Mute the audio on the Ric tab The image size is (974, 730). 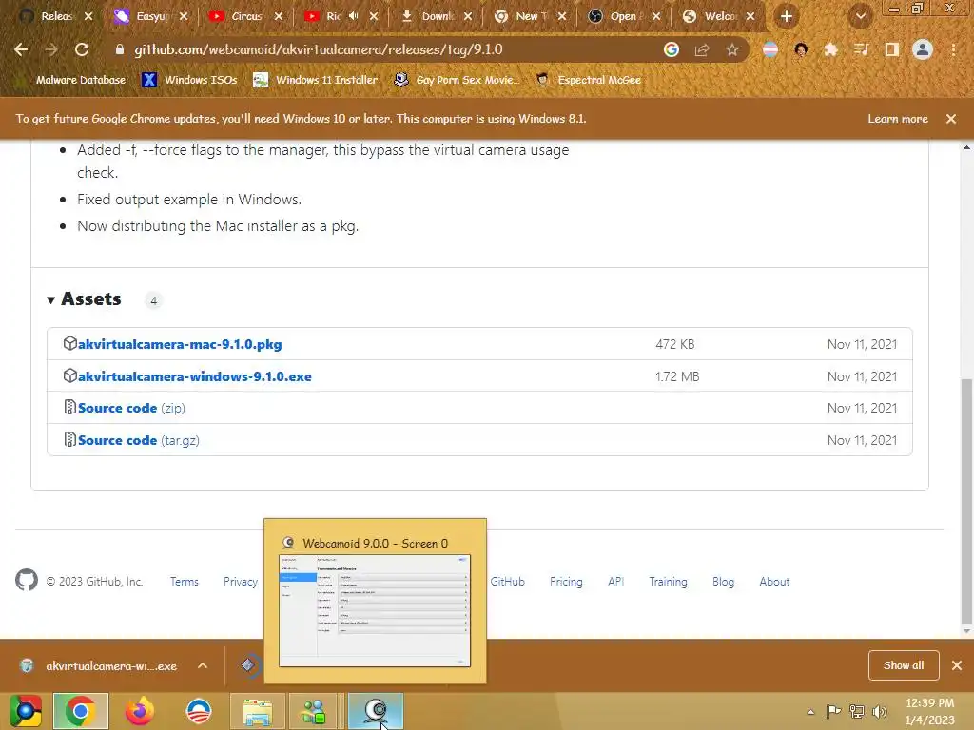(354, 16)
